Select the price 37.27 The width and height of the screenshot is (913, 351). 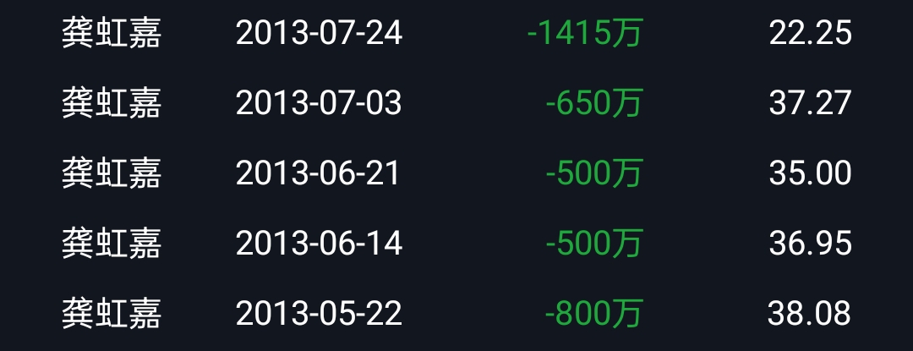point(811,103)
